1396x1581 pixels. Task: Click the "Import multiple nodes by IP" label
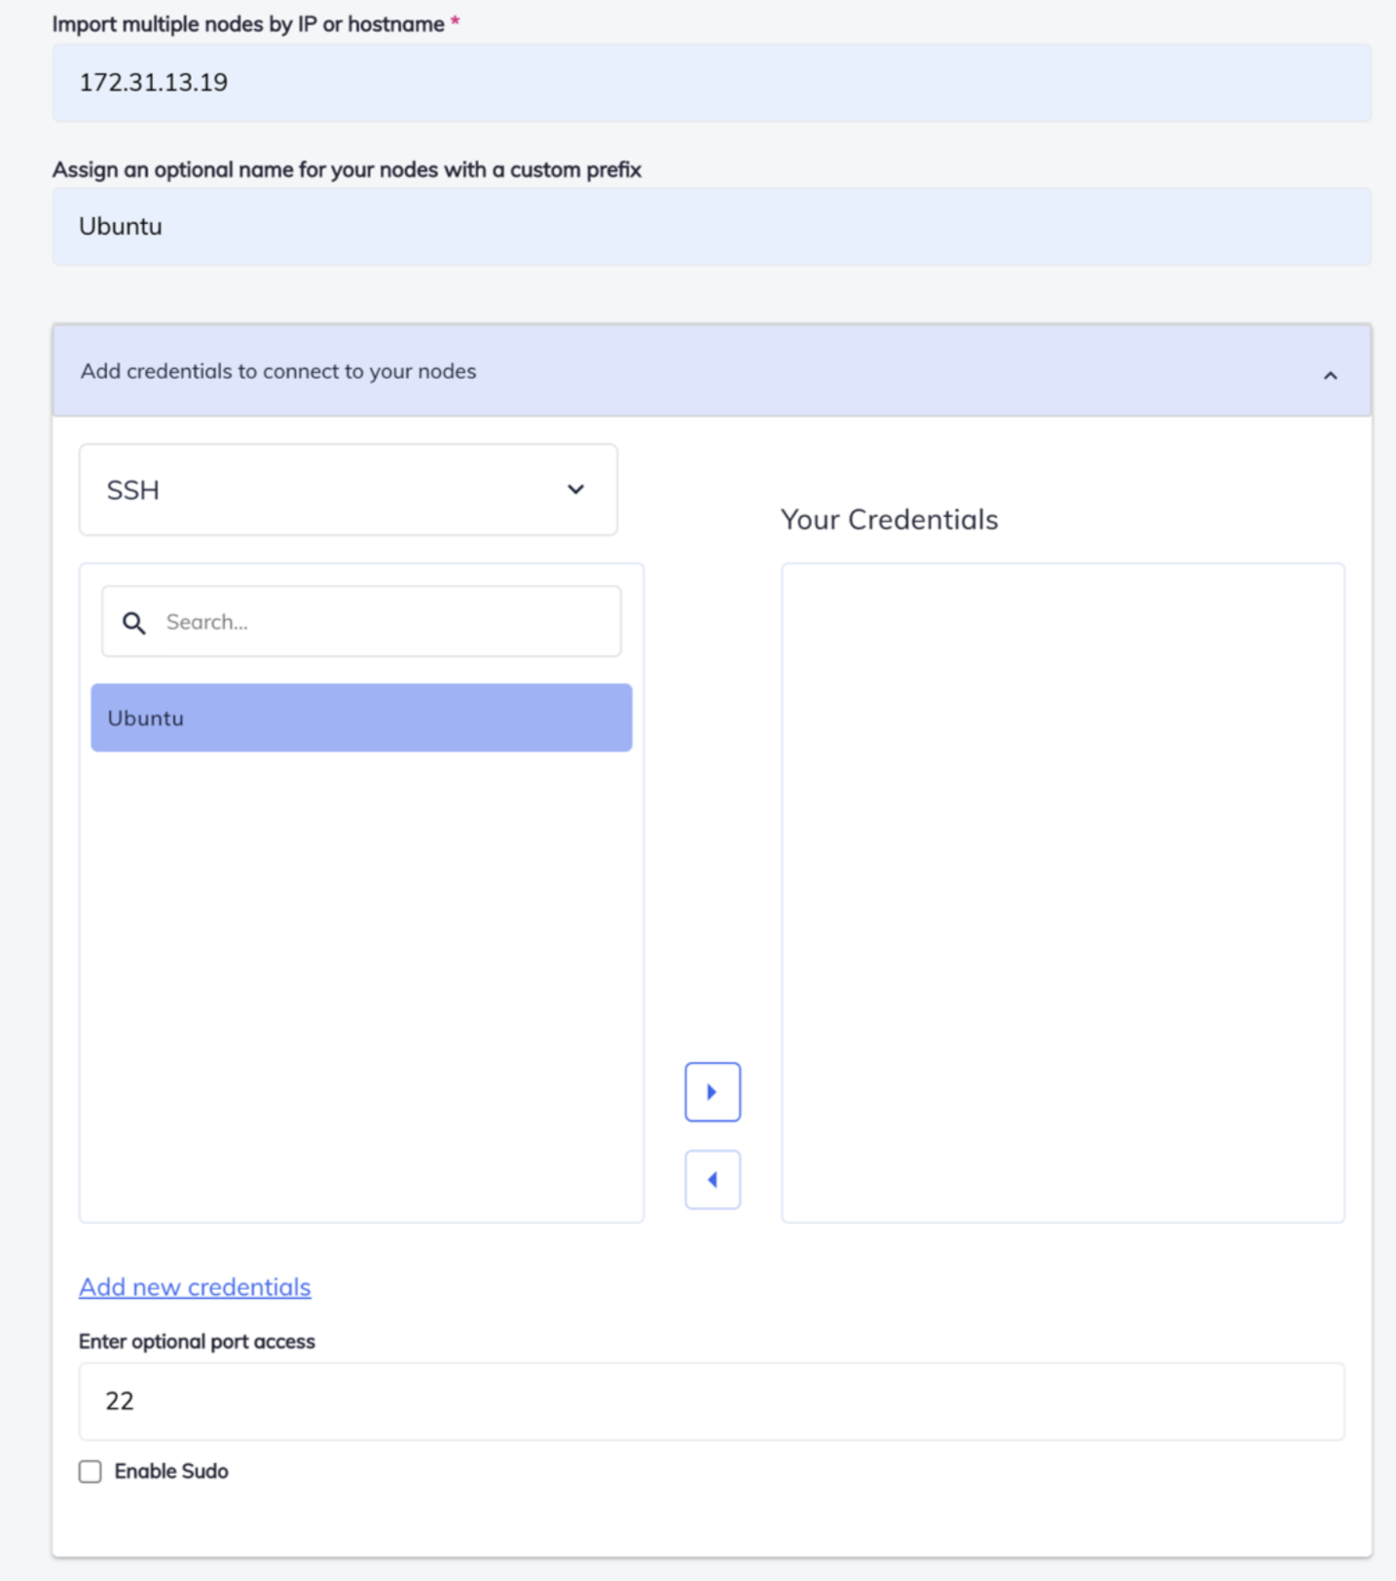(248, 24)
